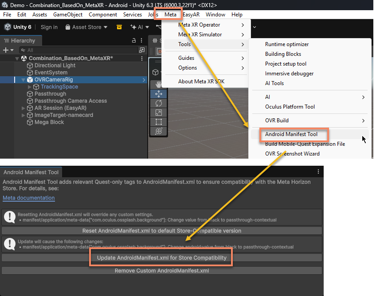Open the AI assistant dropdown
Viewport: 376px width, 296px height.
pyautogui.click(x=140, y=27)
